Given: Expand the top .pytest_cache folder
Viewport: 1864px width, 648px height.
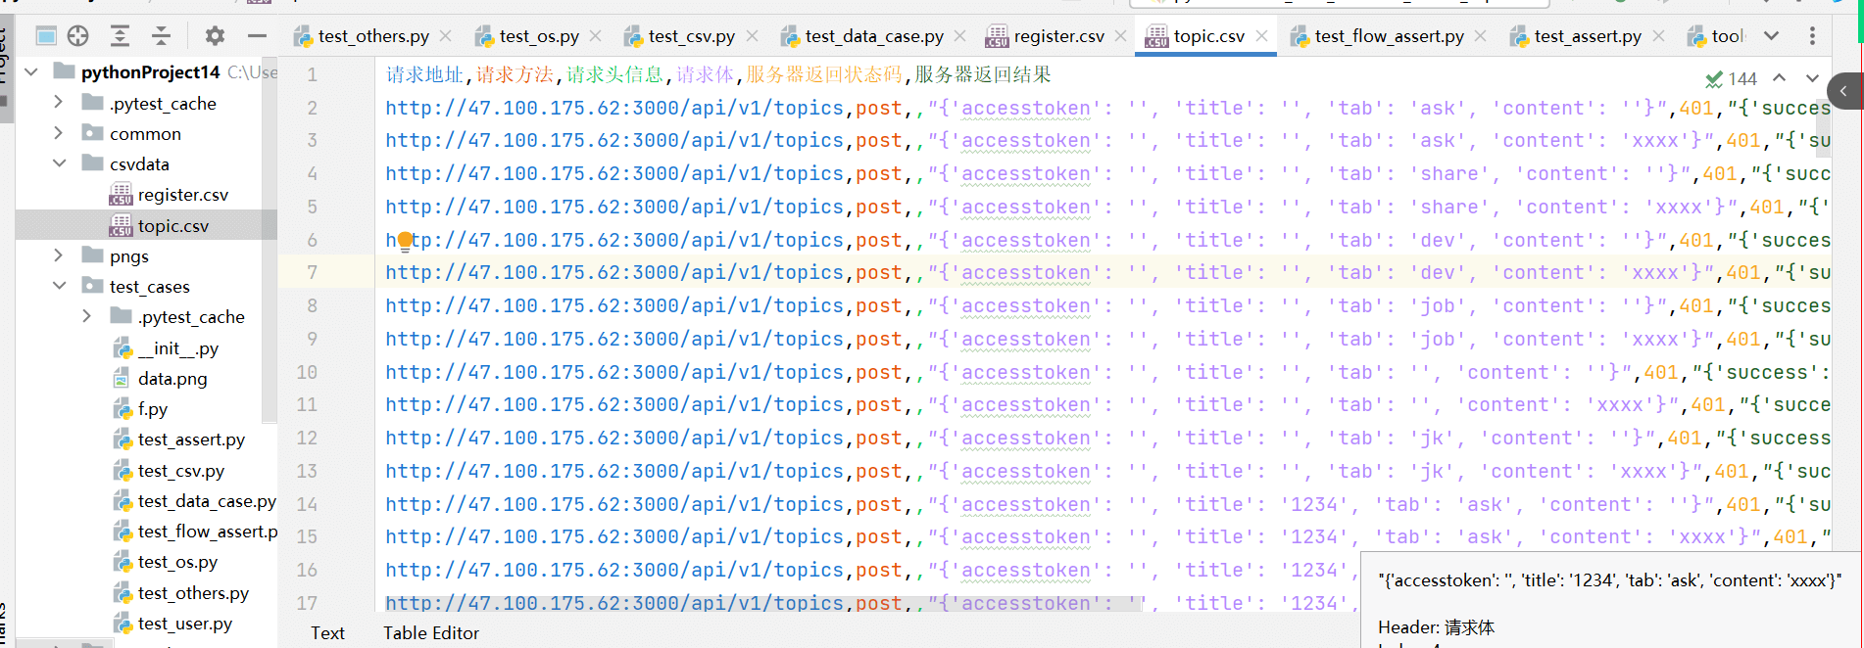Looking at the screenshot, I should 59,102.
